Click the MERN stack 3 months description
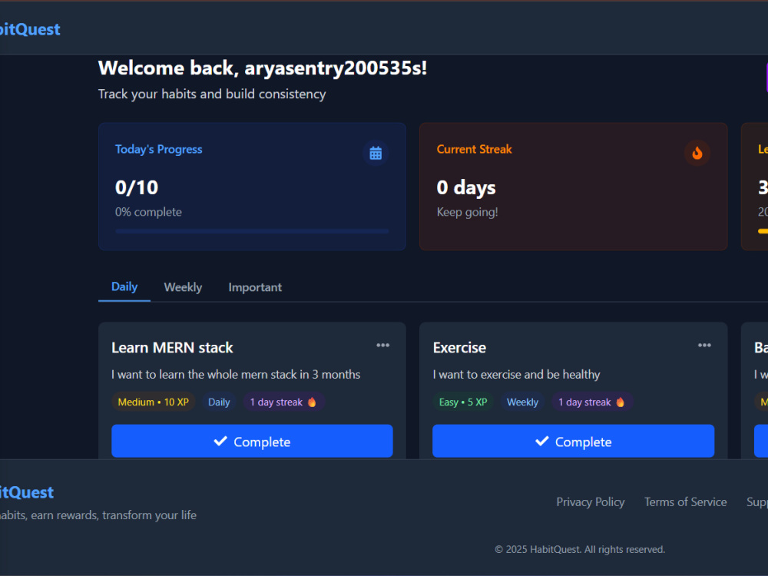 pos(236,375)
